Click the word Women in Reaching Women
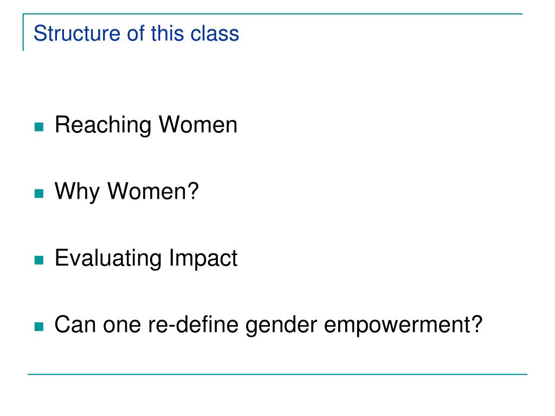 pyautogui.click(x=198, y=125)
